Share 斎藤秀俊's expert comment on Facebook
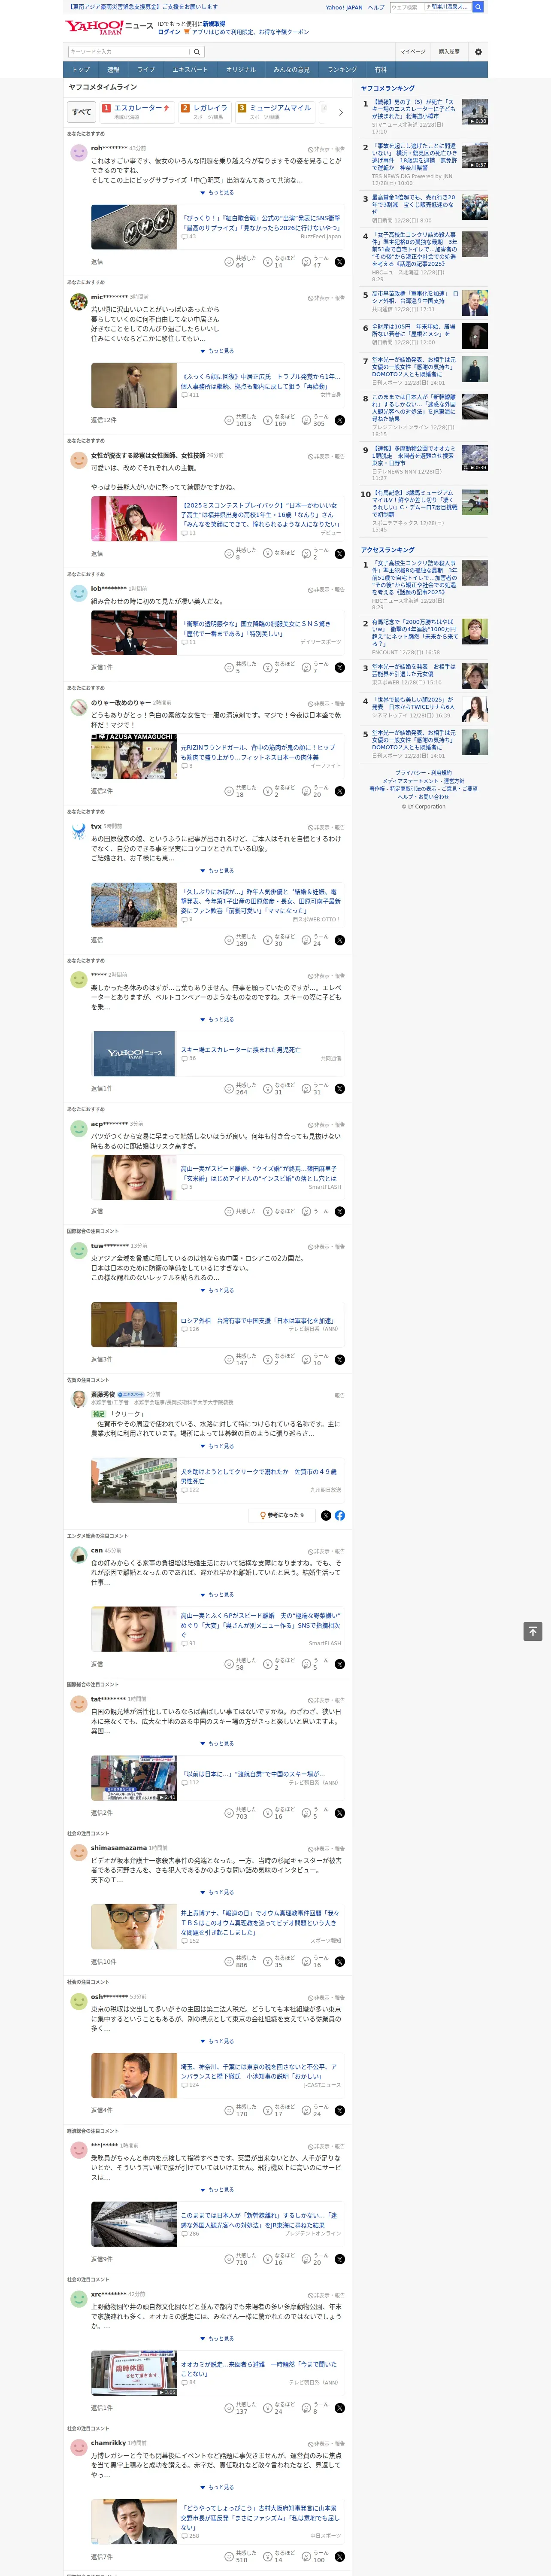Viewport: 551px width, 2576px height. 340,1515
